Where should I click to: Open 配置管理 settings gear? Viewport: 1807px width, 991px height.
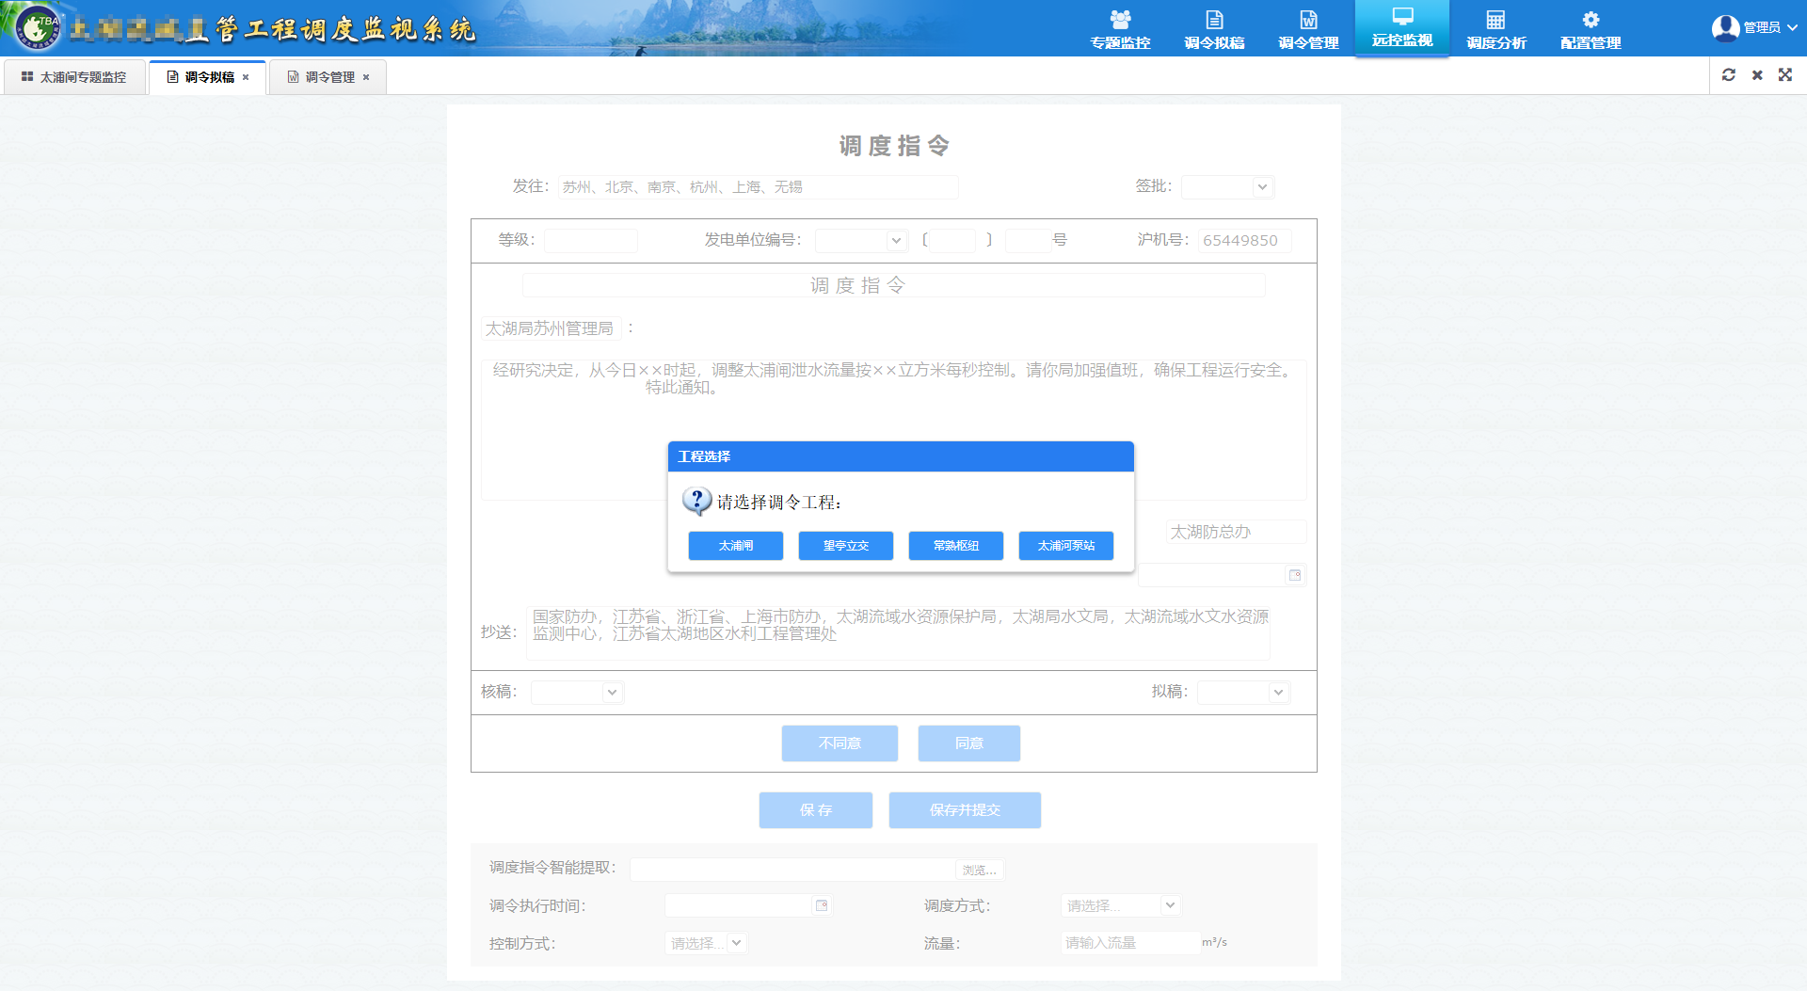coord(1591,29)
